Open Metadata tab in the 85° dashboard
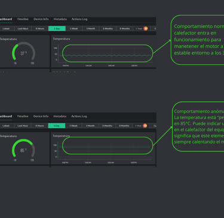Screen dimensions: 224x218 60,116
